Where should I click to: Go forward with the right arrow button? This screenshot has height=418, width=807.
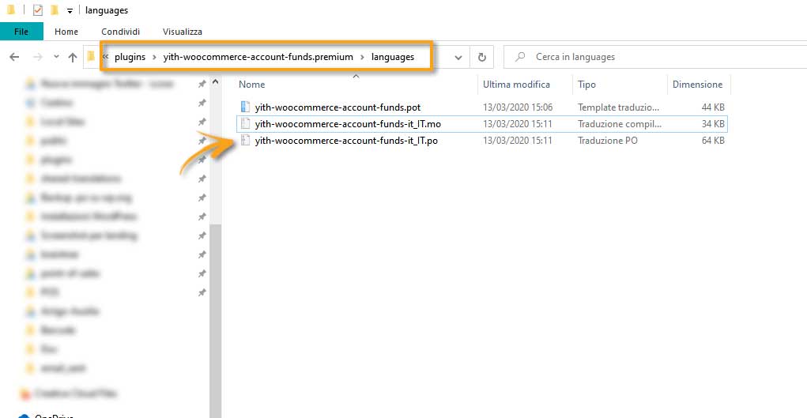click(38, 57)
